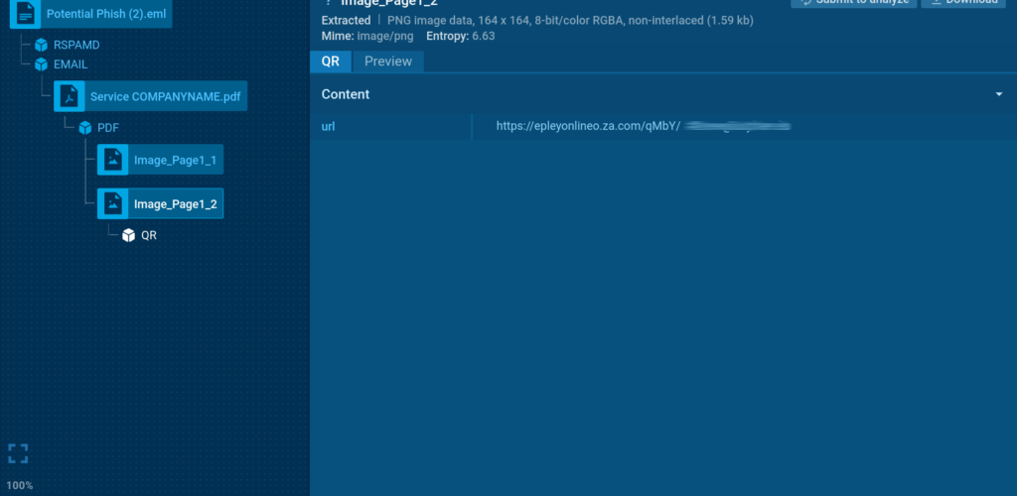Viewport: 1017px width, 496px height.
Task: Switch to the QR tab
Action: (x=331, y=62)
